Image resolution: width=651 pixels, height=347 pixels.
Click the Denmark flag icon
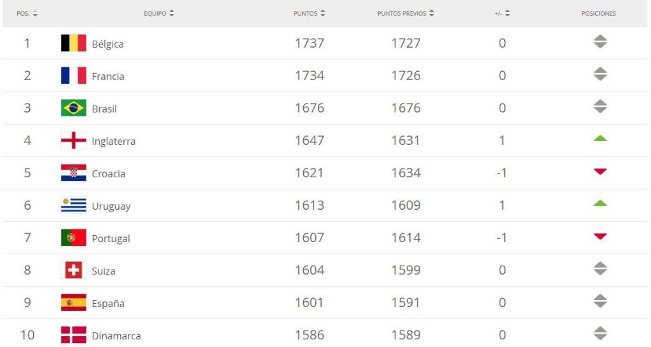pyautogui.click(x=73, y=335)
